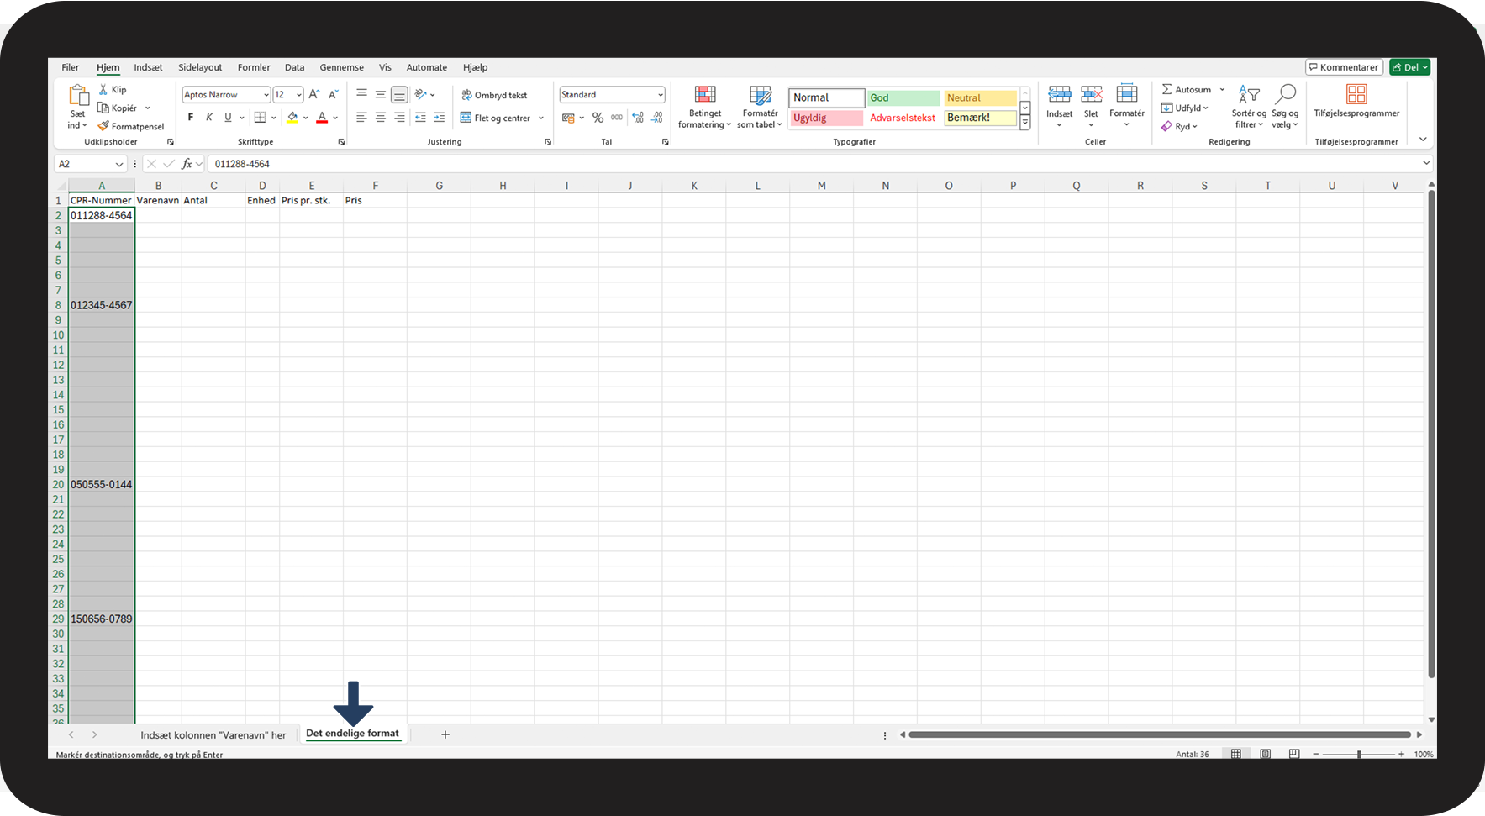This screenshot has height=816, width=1485.
Task: Toggle Ombryd tekst wrap text
Action: point(494,95)
